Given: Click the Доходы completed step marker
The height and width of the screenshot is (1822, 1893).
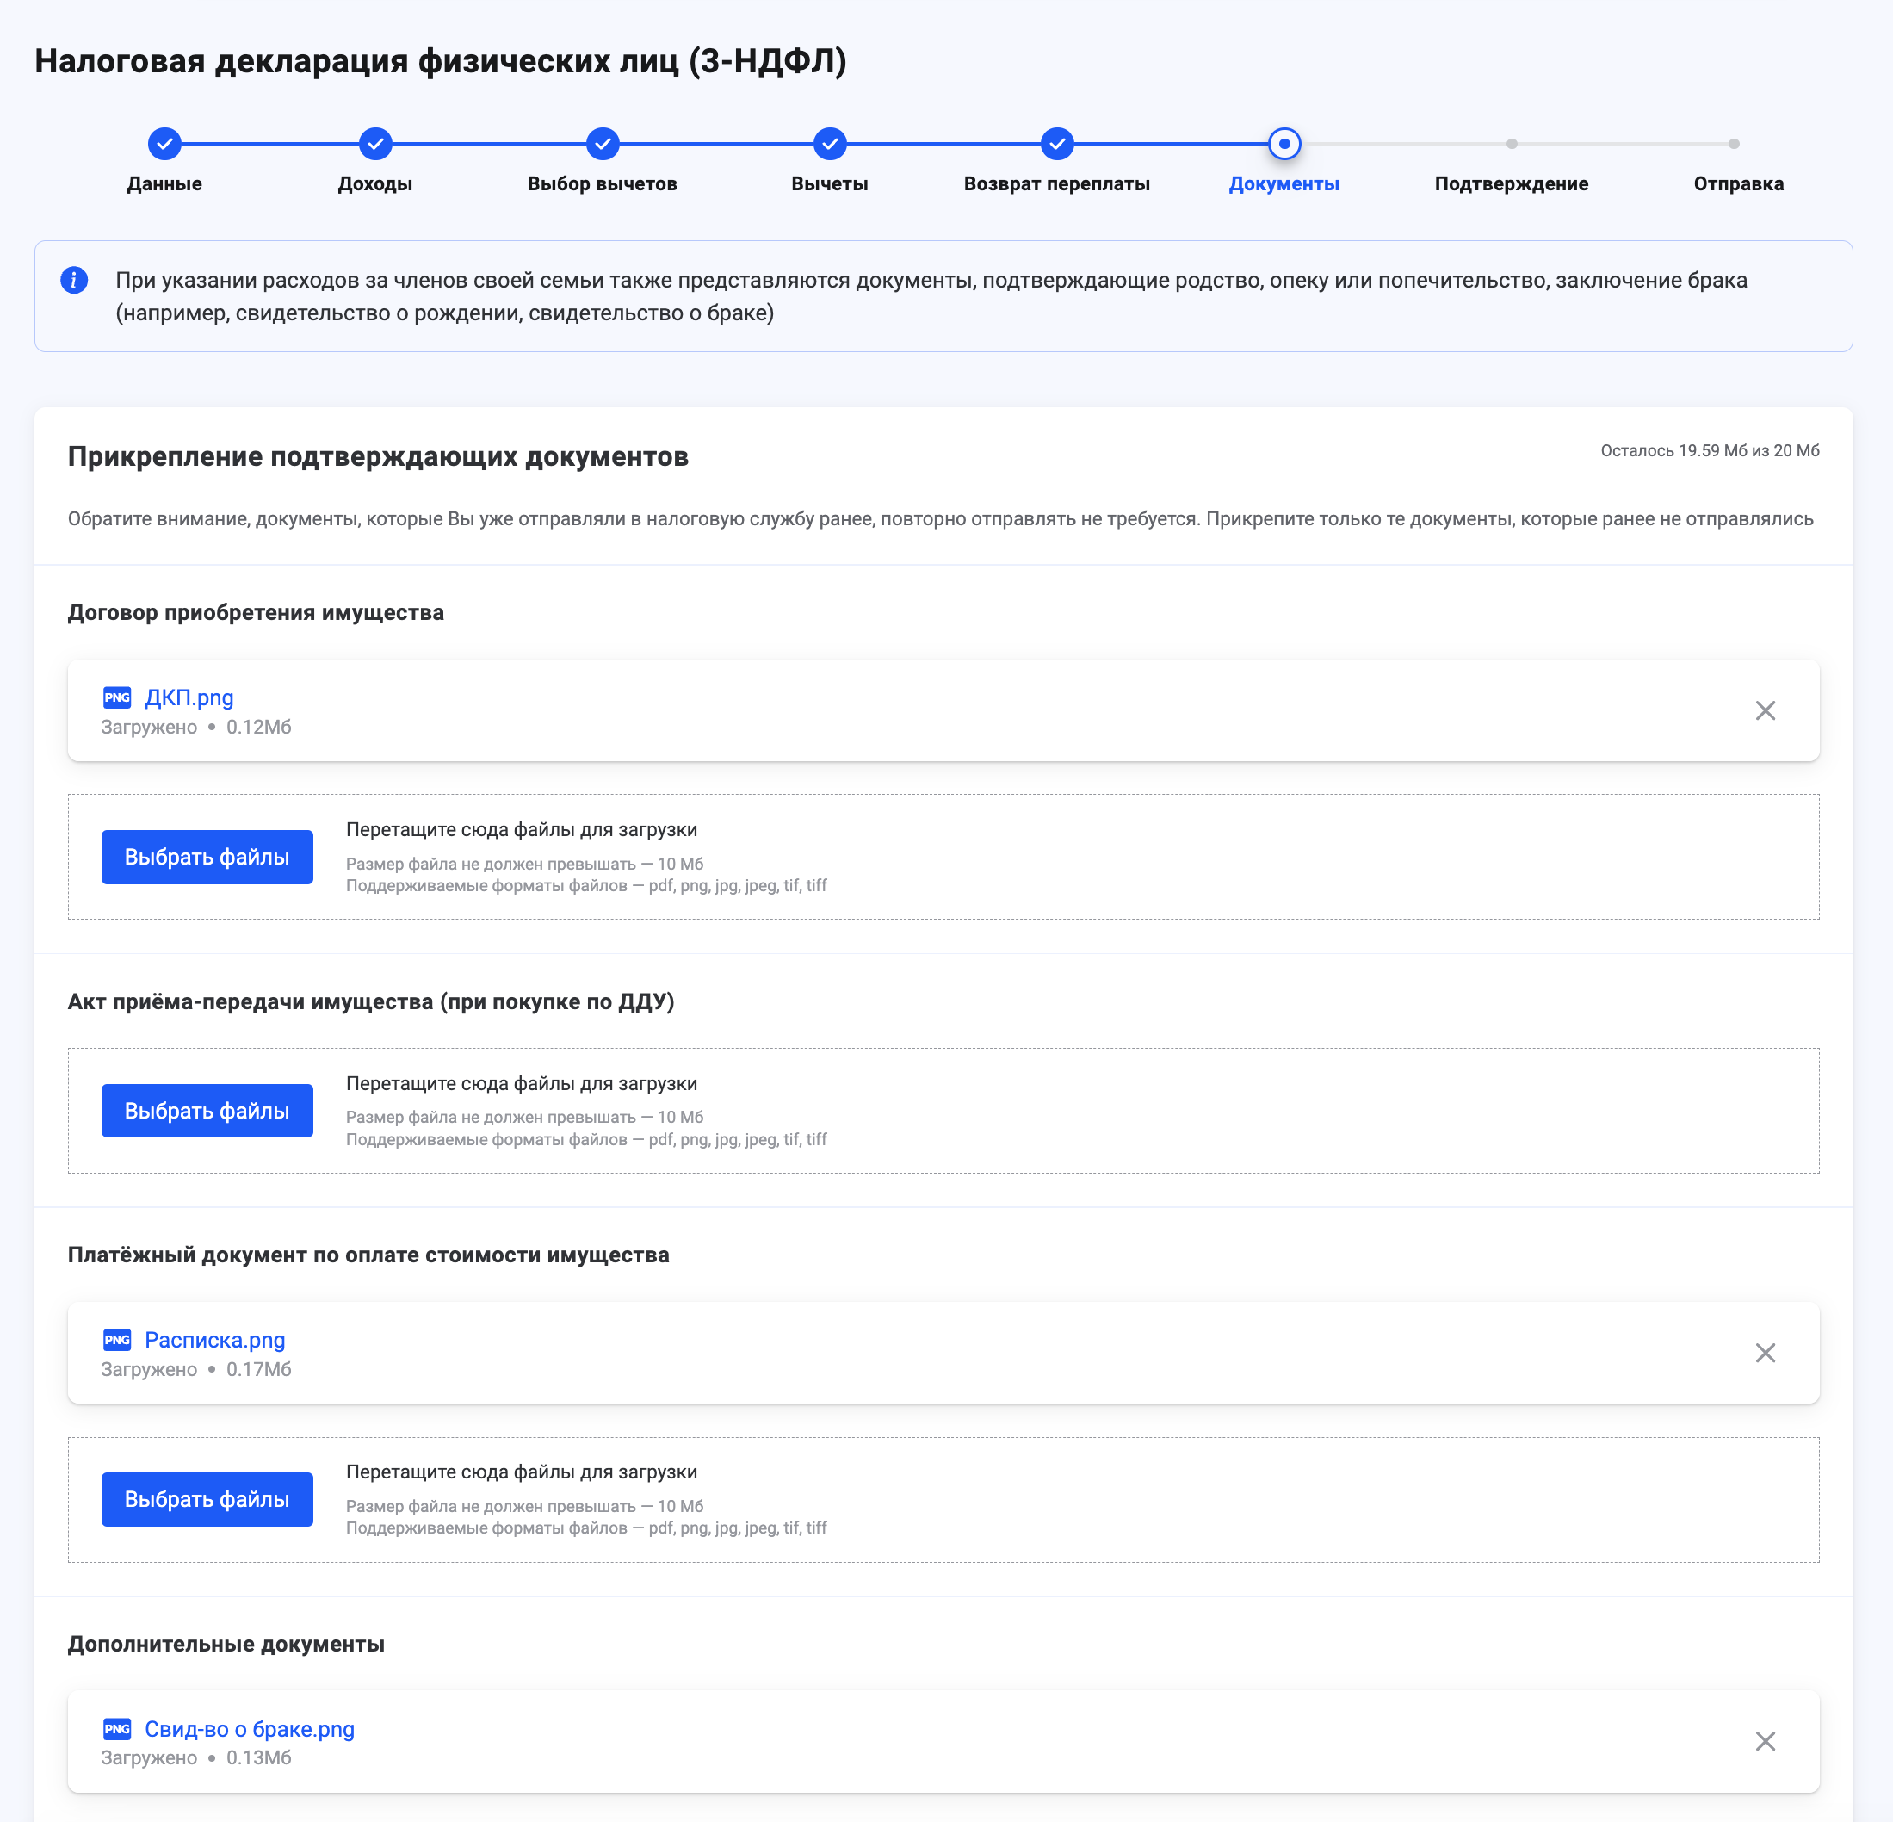Looking at the screenshot, I should pos(379,142).
